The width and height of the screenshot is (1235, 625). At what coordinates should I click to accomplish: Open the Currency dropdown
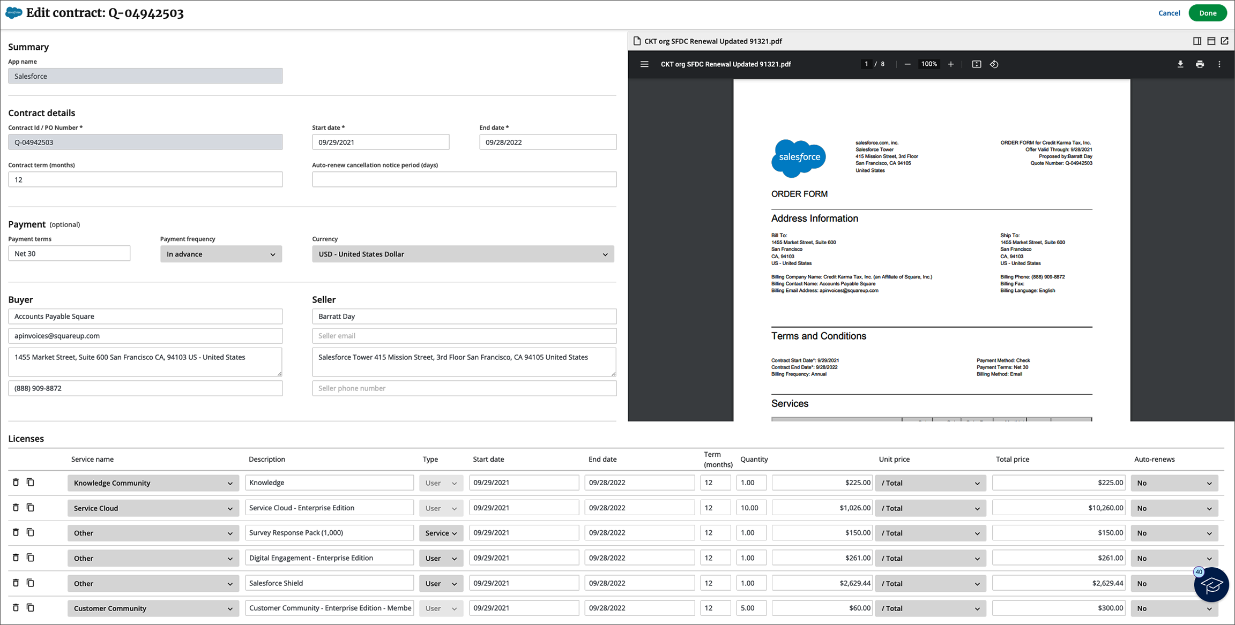pos(463,254)
